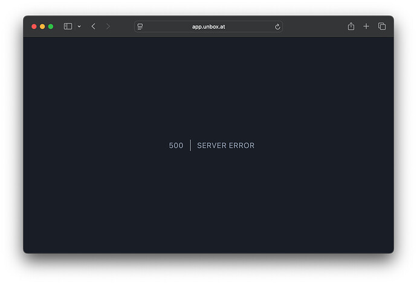Click the vertical divider beside 500
The width and height of the screenshot is (417, 284).
[x=190, y=145]
